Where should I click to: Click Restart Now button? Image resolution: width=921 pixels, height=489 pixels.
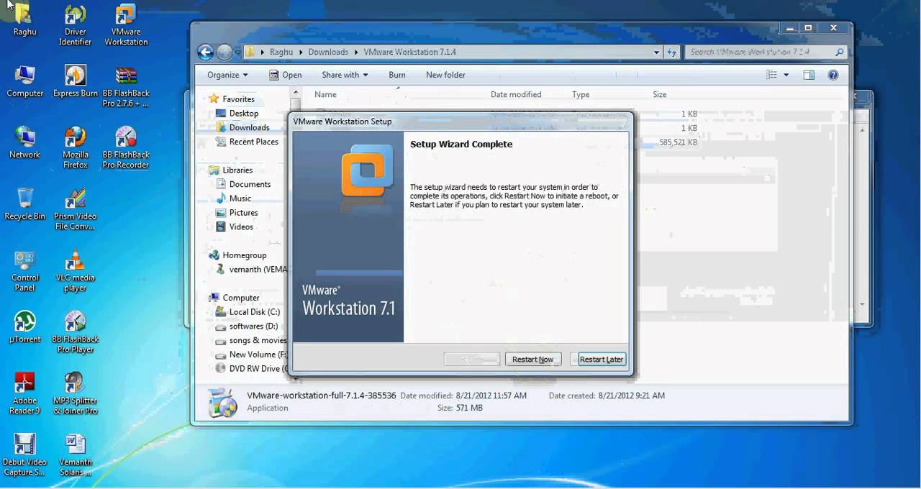(533, 359)
